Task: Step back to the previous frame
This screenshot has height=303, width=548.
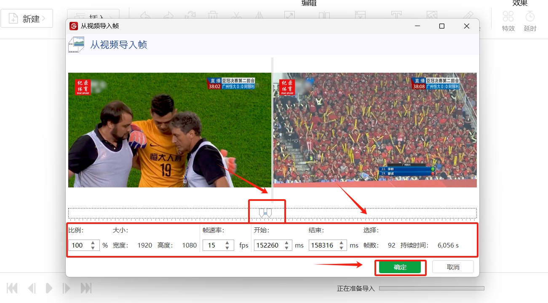Action: tap(32, 288)
